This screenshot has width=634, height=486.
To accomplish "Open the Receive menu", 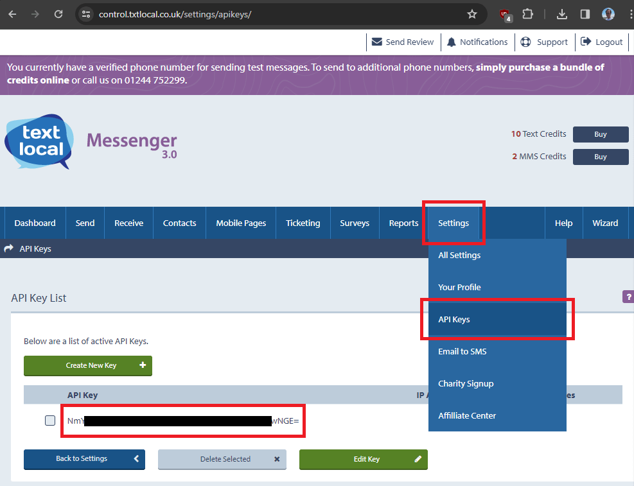I will (129, 223).
